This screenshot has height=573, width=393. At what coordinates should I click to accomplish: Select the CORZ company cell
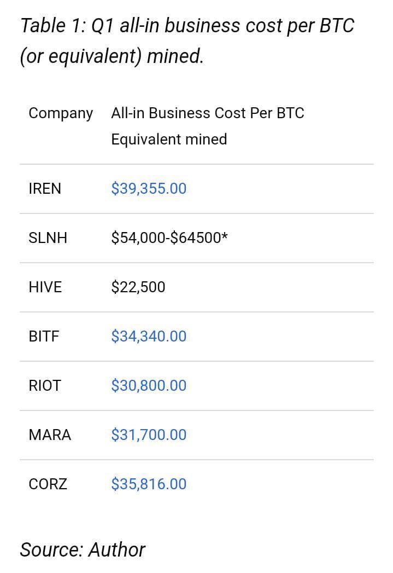(x=48, y=484)
